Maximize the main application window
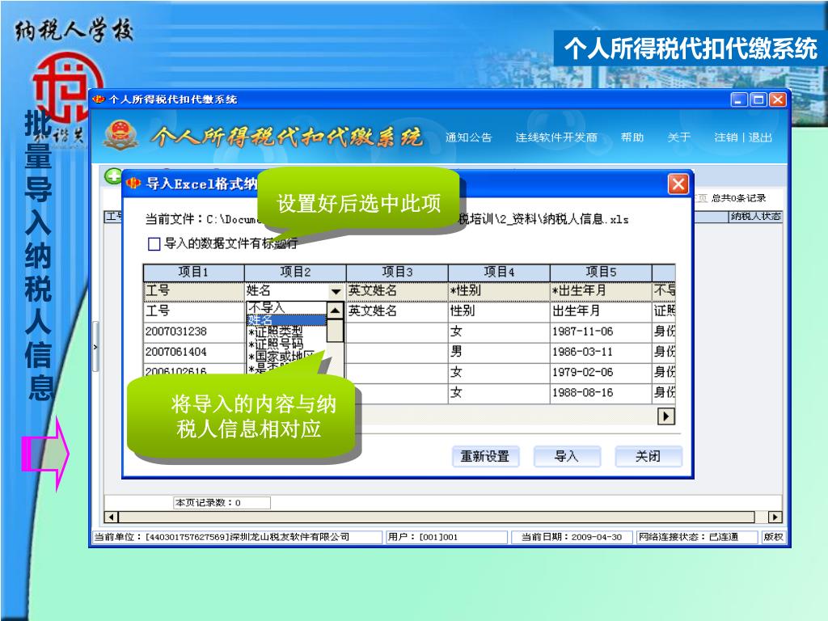This screenshot has height=621, width=828. (x=758, y=99)
